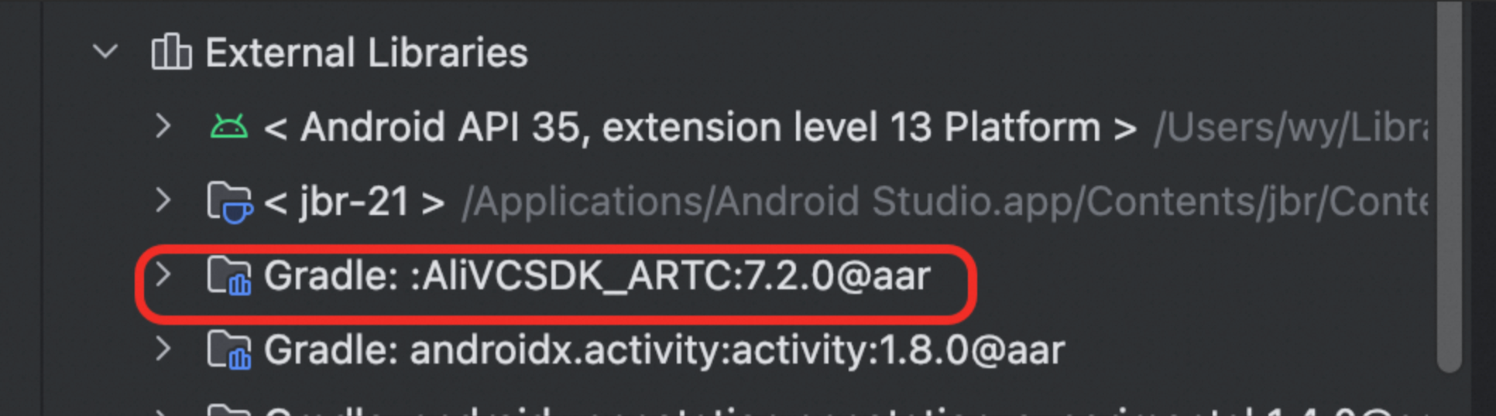This screenshot has height=416, width=1496.
Task: Select the jbr-21 tree entry
Action: (x=354, y=202)
